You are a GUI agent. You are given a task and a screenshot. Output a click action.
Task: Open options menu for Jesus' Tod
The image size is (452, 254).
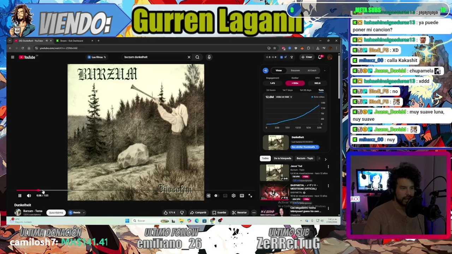pos(328,167)
